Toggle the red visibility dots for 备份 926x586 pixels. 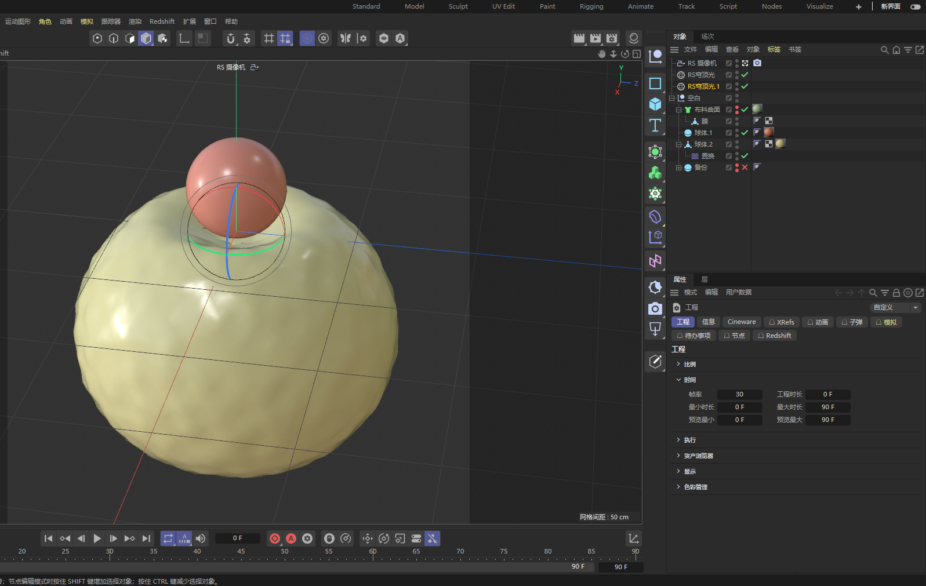[737, 168]
